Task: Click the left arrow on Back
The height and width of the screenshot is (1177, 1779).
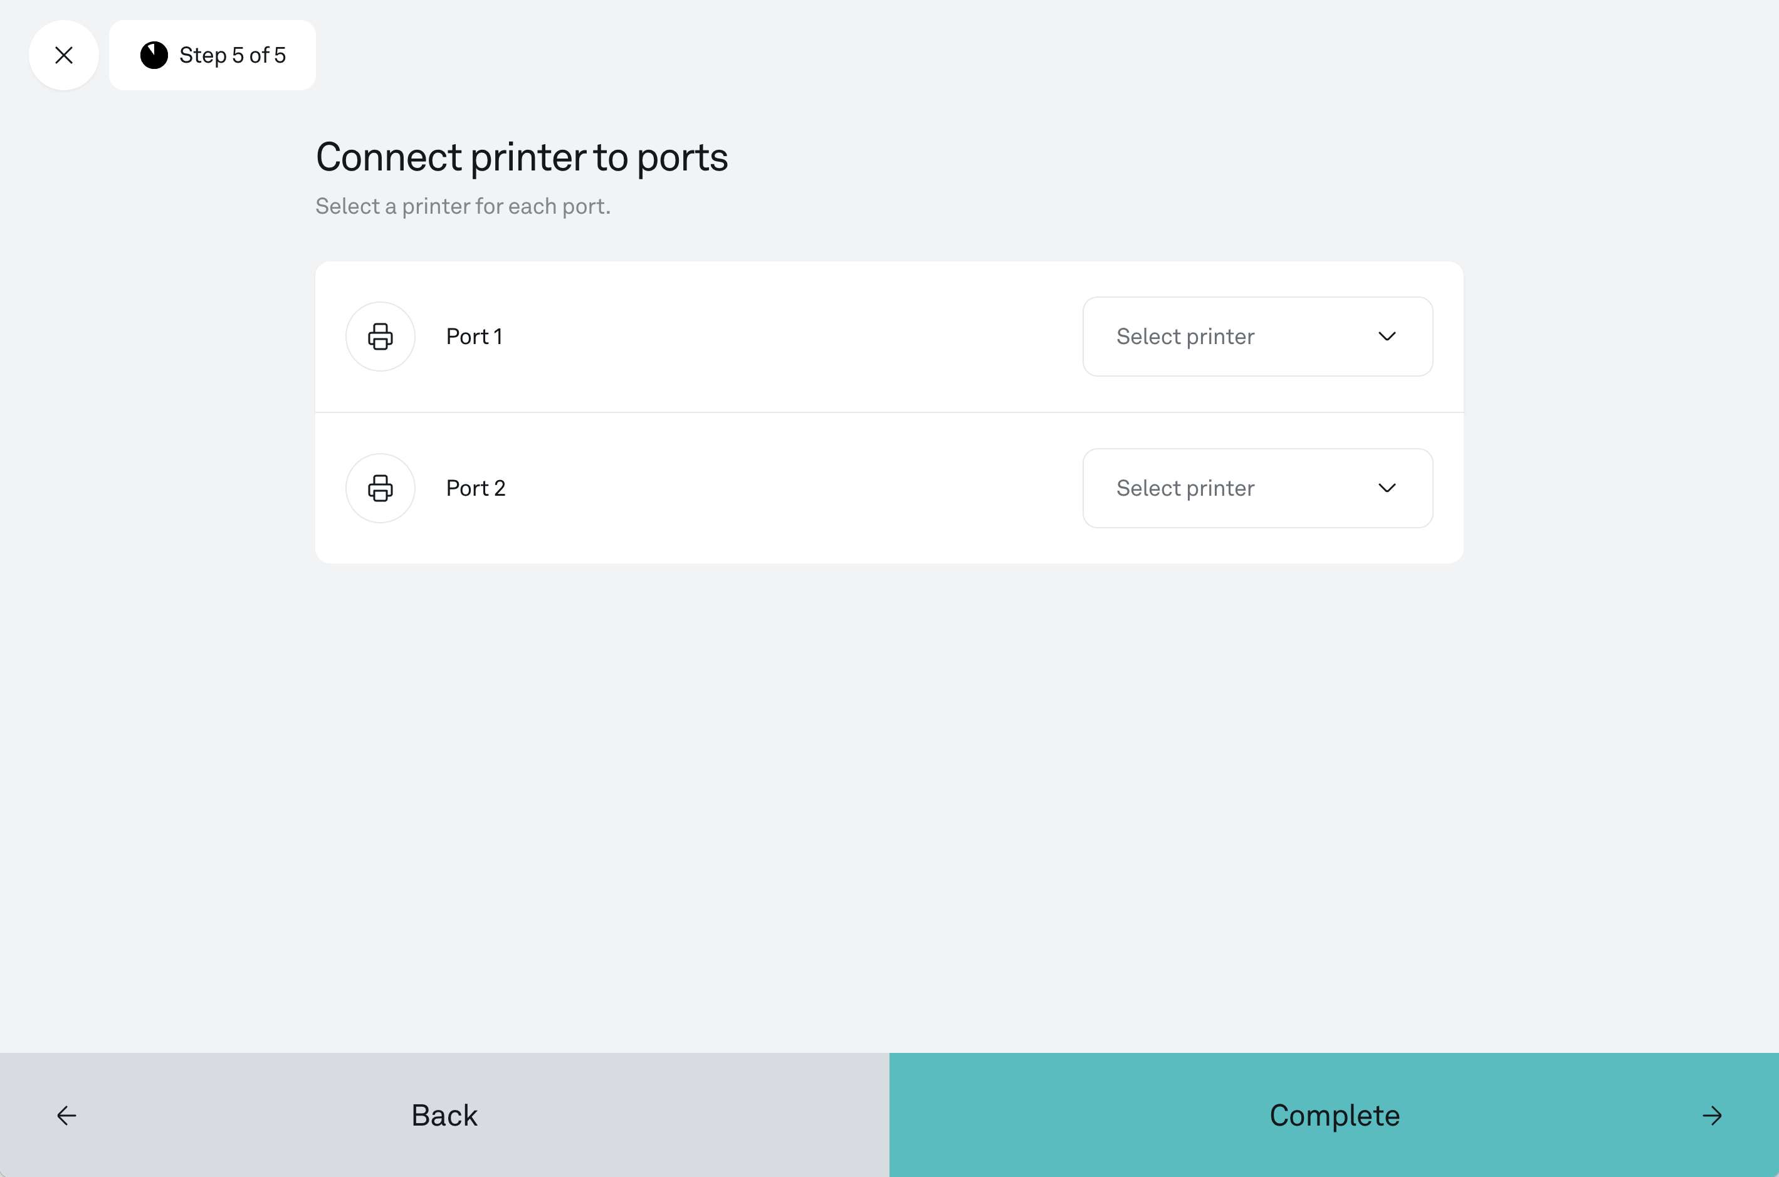Action: coord(67,1116)
